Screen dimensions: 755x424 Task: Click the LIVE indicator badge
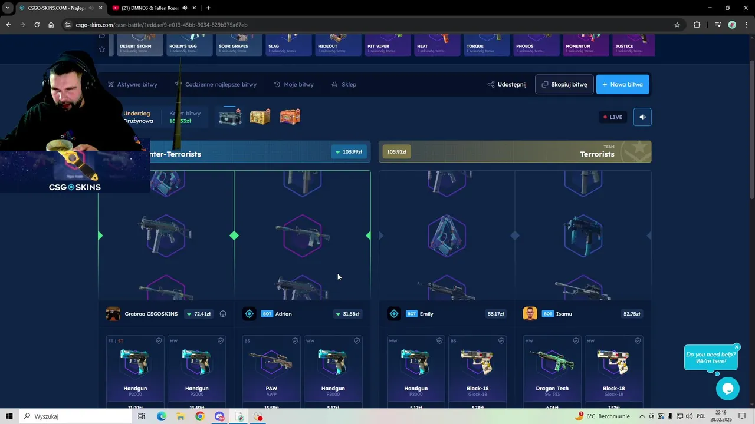[x=612, y=117]
